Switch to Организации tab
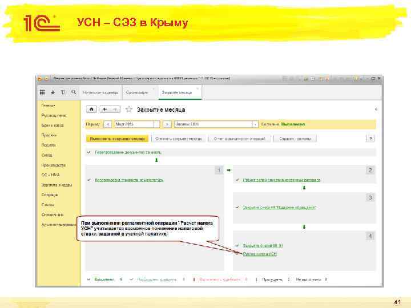Viewport: 411px width, 308px height. [136, 92]
